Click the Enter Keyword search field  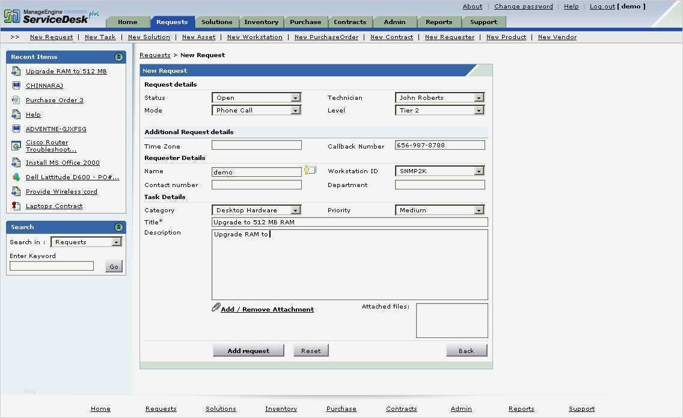point(51,266)
